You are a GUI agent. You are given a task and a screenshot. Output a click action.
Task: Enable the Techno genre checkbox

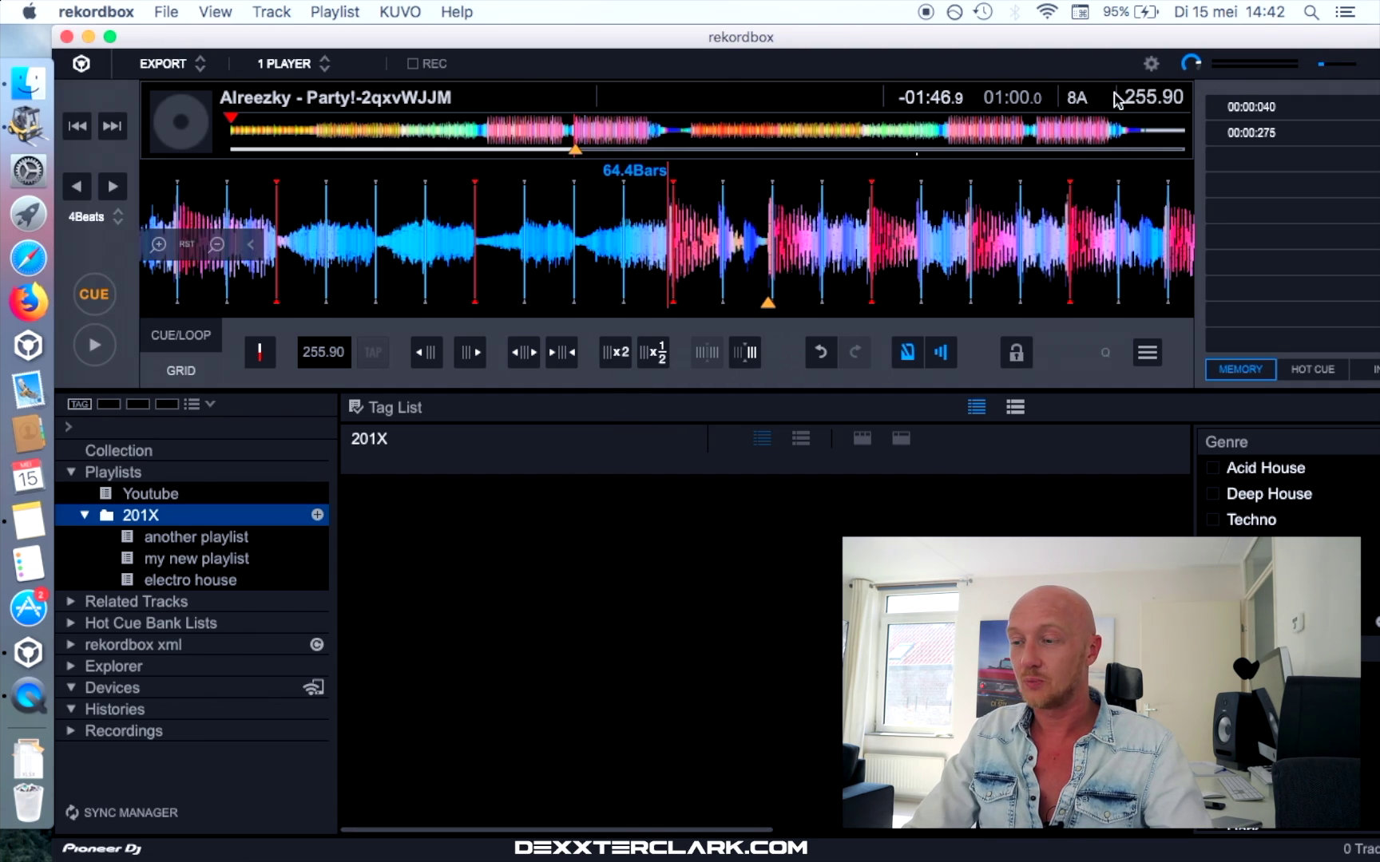point(1212,520)
